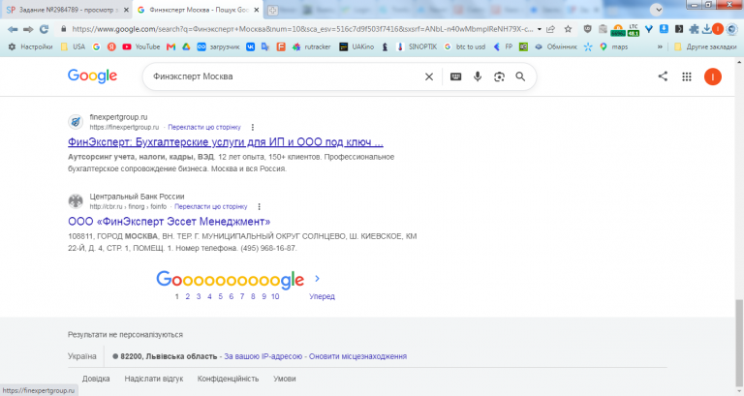The image size is (744, 396).
Task: Open the rutracker bookmark
Action: pyautogui.click(x=311, y=46)
